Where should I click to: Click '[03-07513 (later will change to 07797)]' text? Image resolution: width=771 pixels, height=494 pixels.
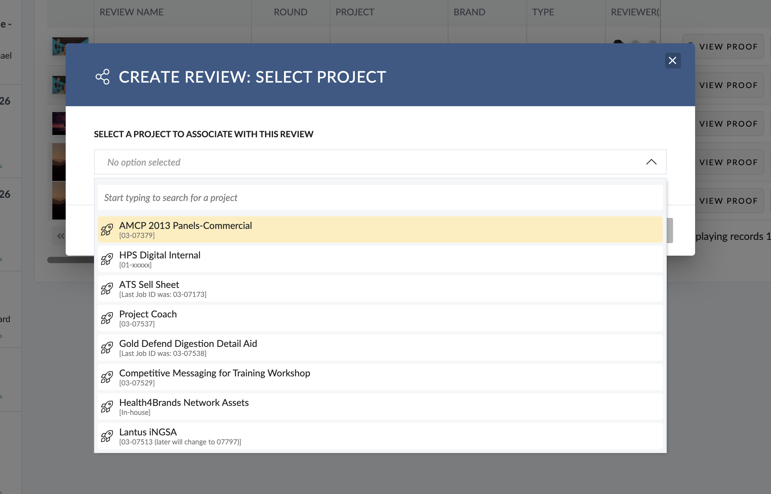tap(180, 442)
